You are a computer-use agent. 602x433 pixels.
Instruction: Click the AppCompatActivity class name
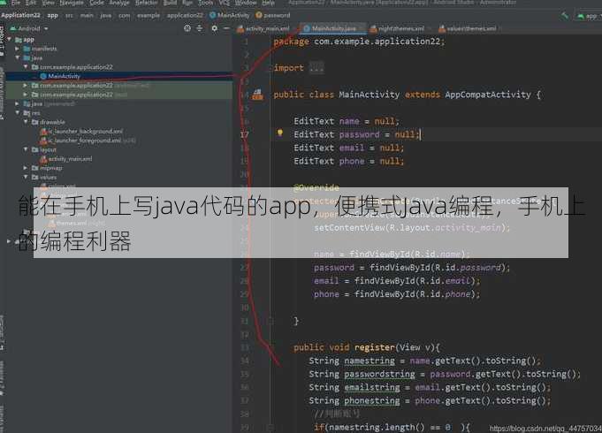click(x=488, y=95)
